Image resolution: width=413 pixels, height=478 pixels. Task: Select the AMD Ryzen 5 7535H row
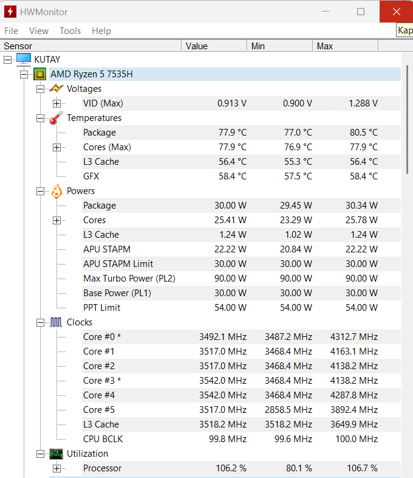225,74
